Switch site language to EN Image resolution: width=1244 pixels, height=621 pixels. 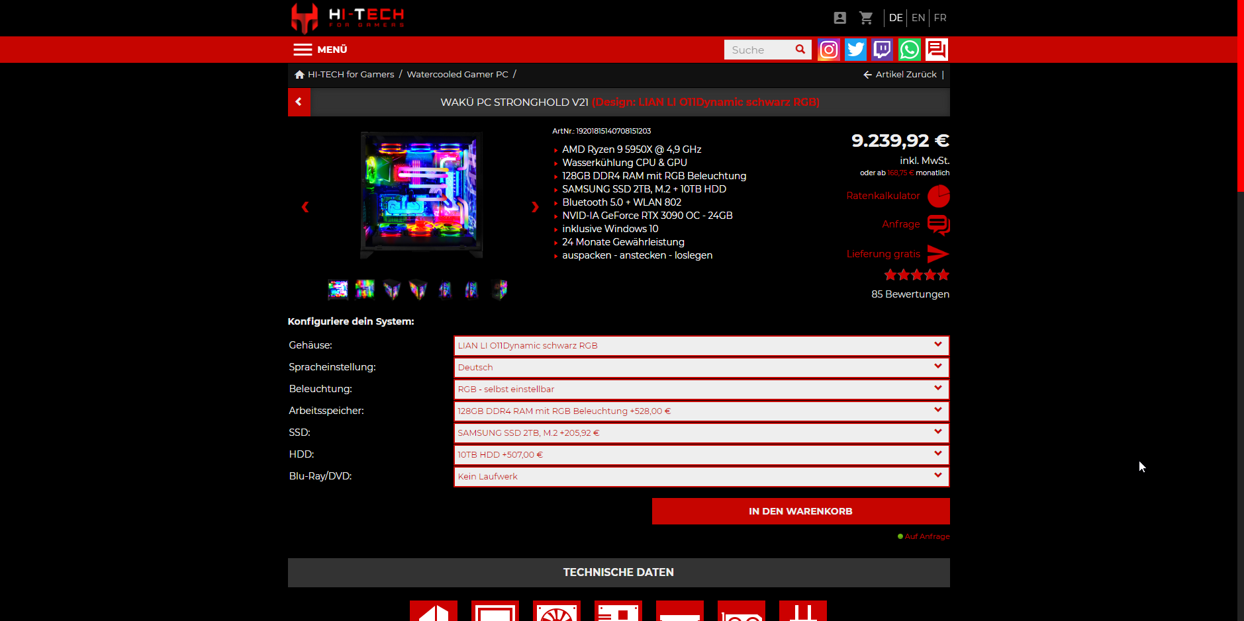(918, 18)
